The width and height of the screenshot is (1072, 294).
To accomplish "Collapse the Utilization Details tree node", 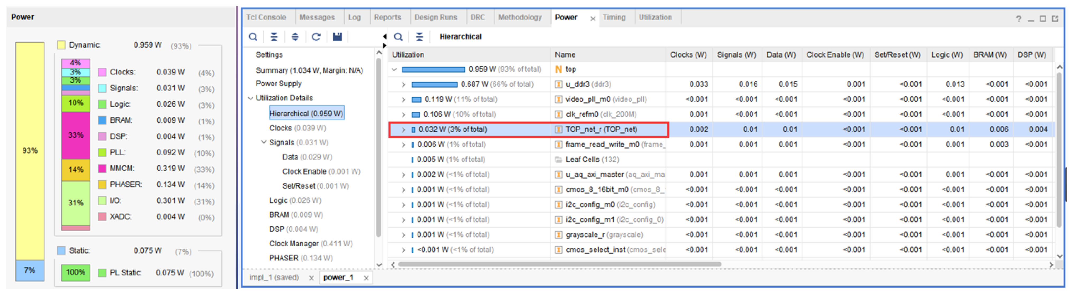I will click(x=250, y=98).
